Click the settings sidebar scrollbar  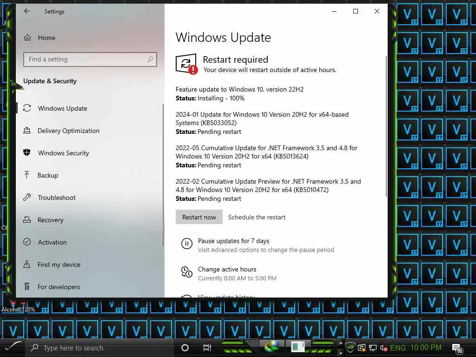click(163, 175)
